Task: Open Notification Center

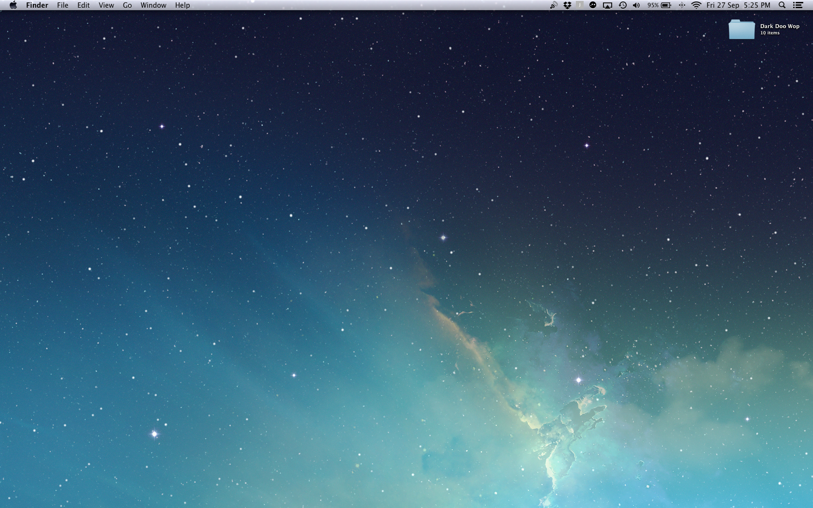Action: point(798,5)
